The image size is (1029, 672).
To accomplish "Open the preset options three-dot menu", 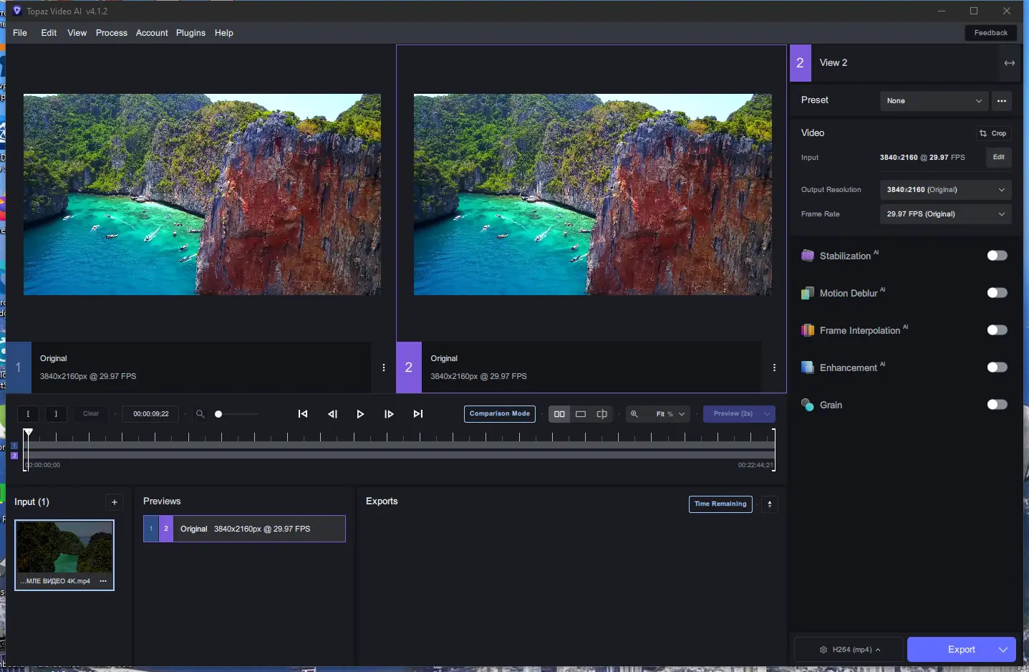I will point(1002,101).
